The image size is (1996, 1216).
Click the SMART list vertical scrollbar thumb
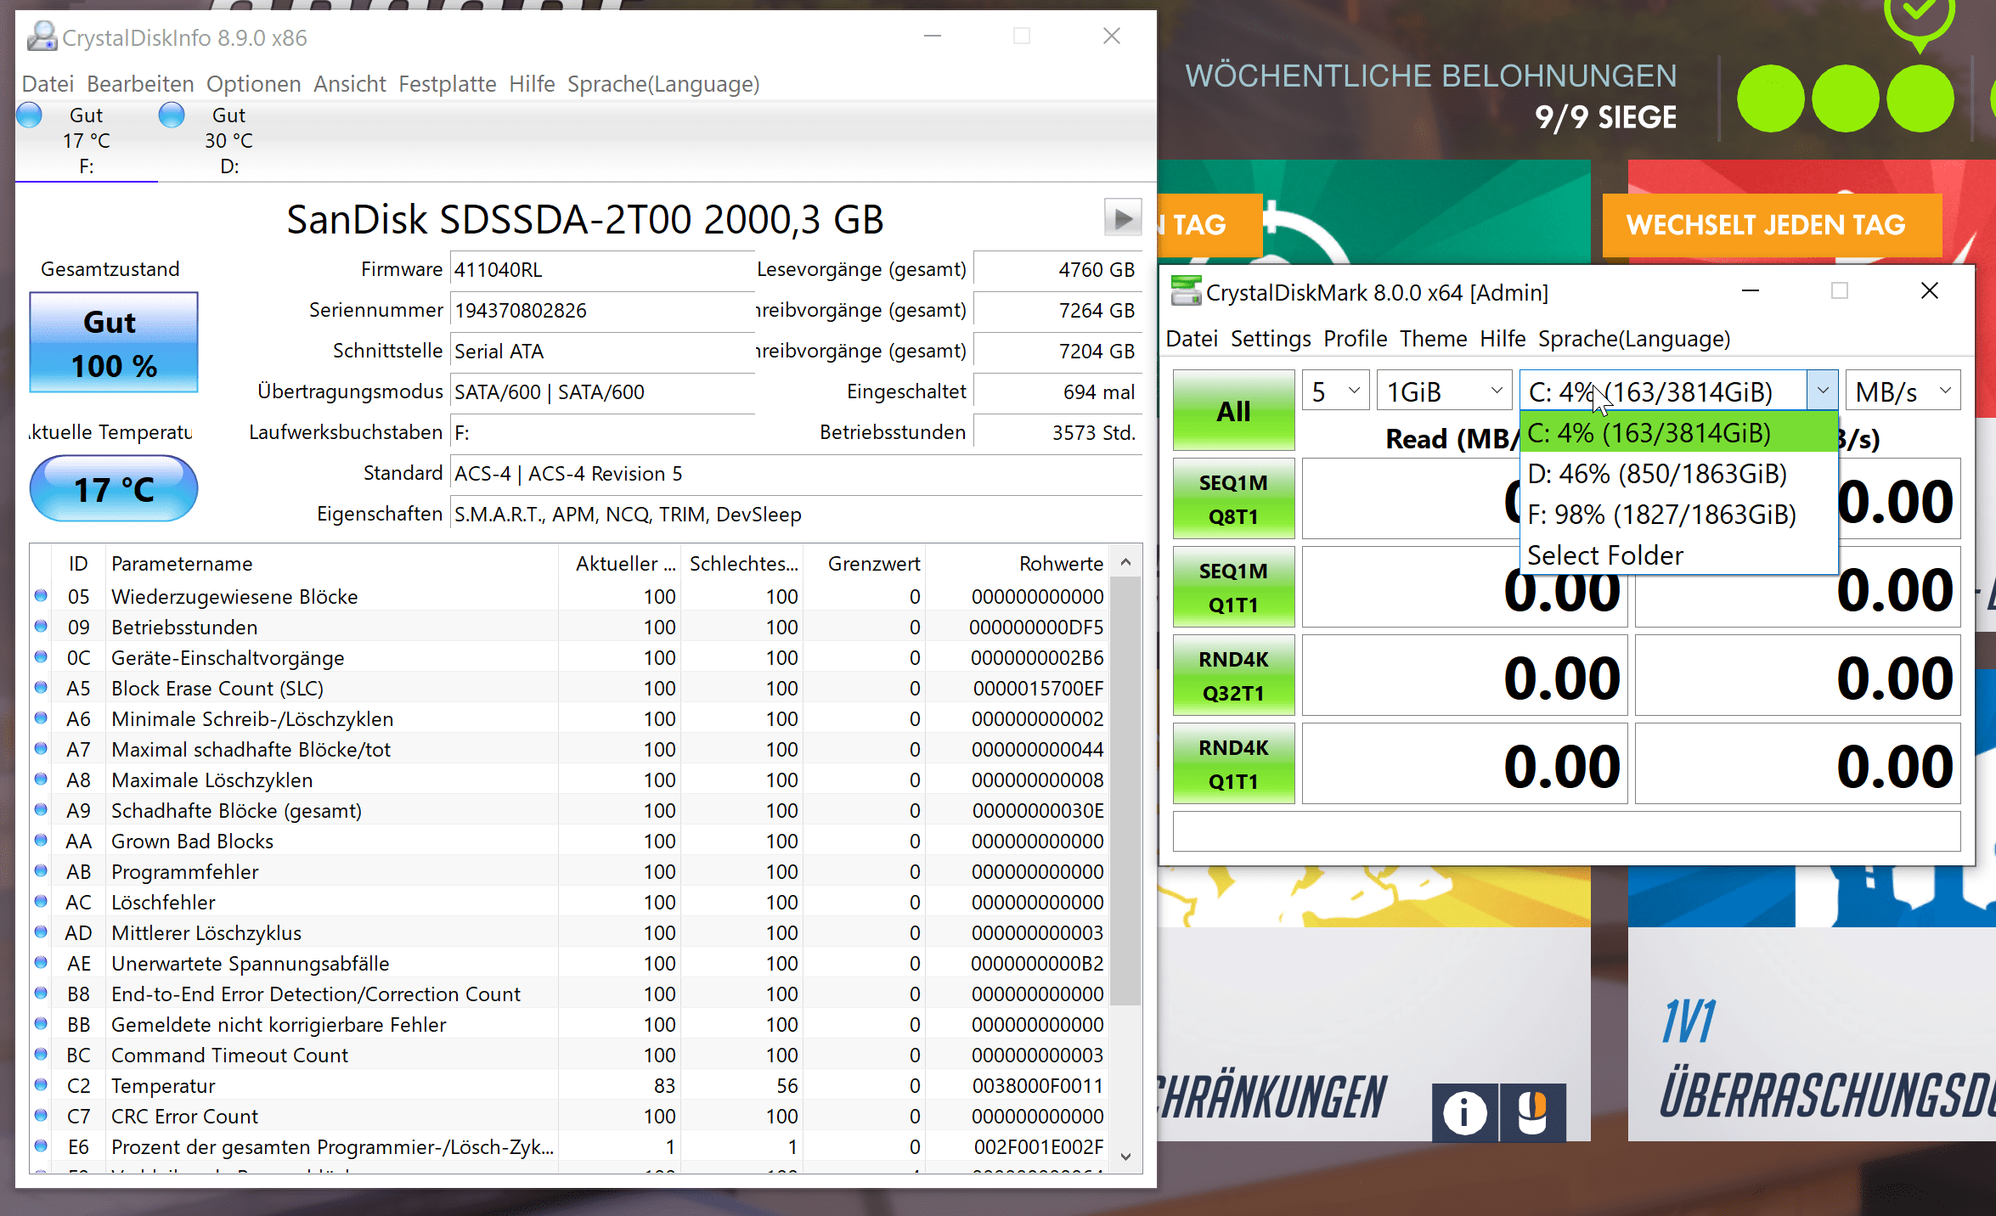click(x=1125, y=791)
